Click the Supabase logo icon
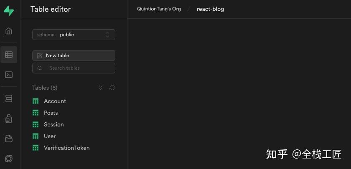 pyautogui.click(x=9, y=11)
